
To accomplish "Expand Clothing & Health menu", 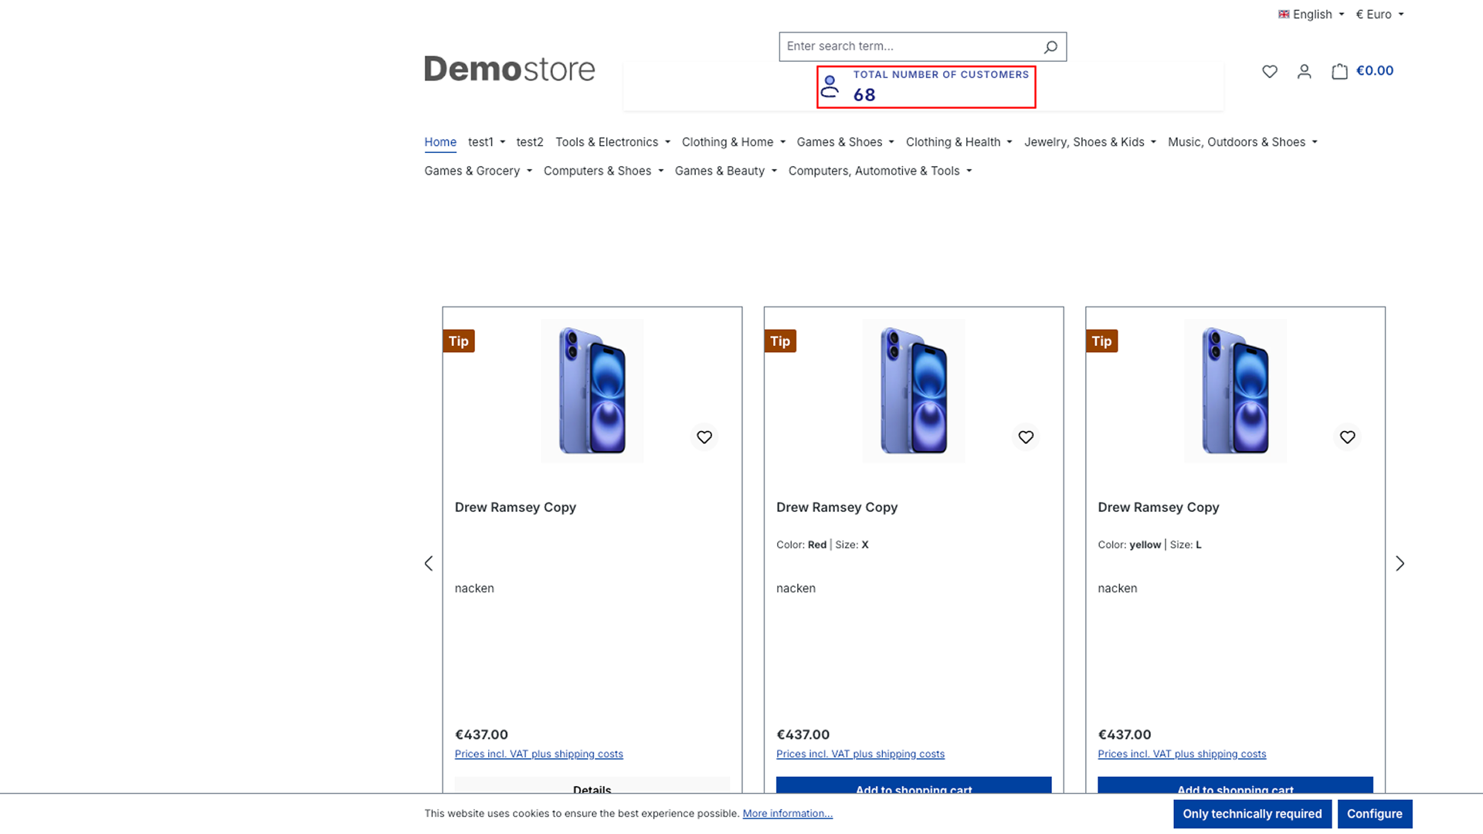I will coord(959,142).
